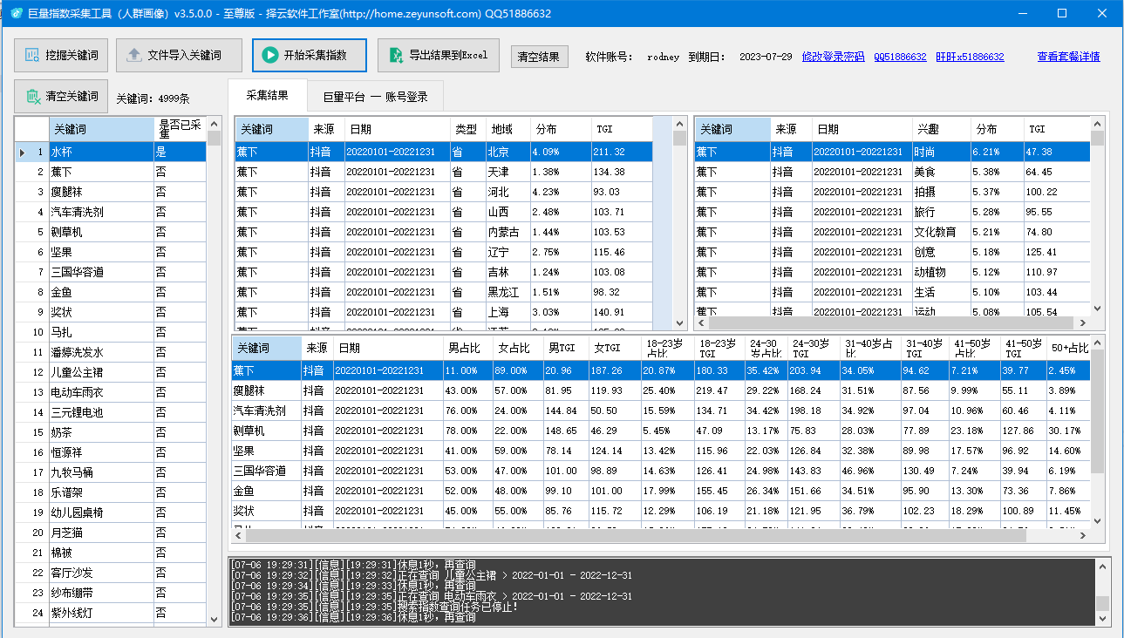Select the 三国华容道 row in demographics table
Screen dimensions: 1124x638
pyautogui.click(x=262, y=471)
